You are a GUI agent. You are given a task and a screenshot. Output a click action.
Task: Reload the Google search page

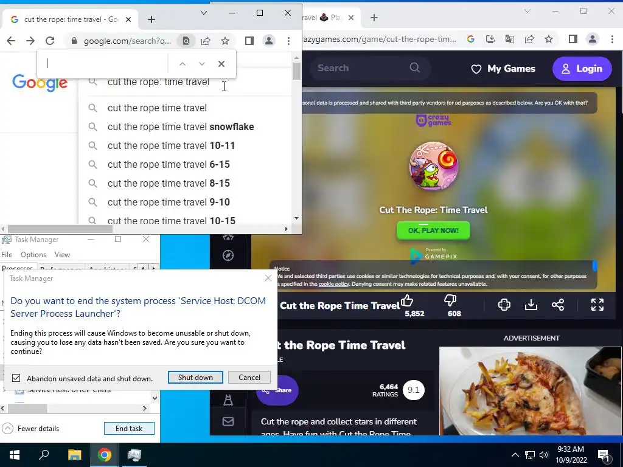[x=50, y=41]
